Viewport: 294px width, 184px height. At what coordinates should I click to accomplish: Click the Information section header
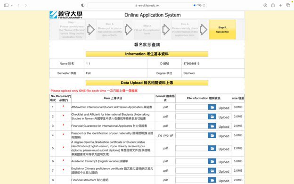click(147, 54)
